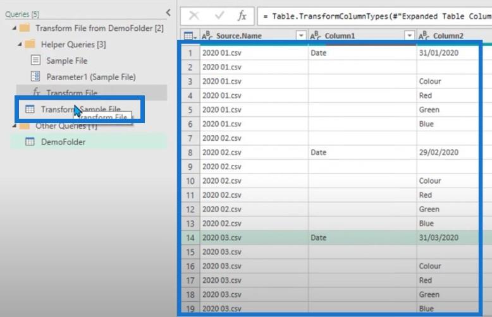Select row number 14
The width and height of the screenshot is (492, 317).
pos(190,237)
